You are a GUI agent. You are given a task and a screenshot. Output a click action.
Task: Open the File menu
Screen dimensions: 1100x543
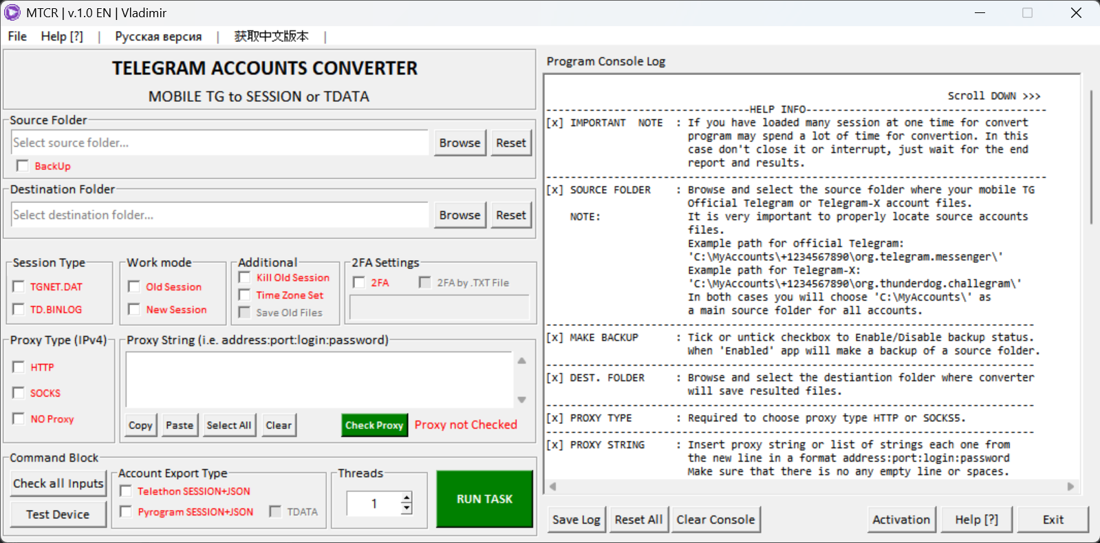(17, 36)
